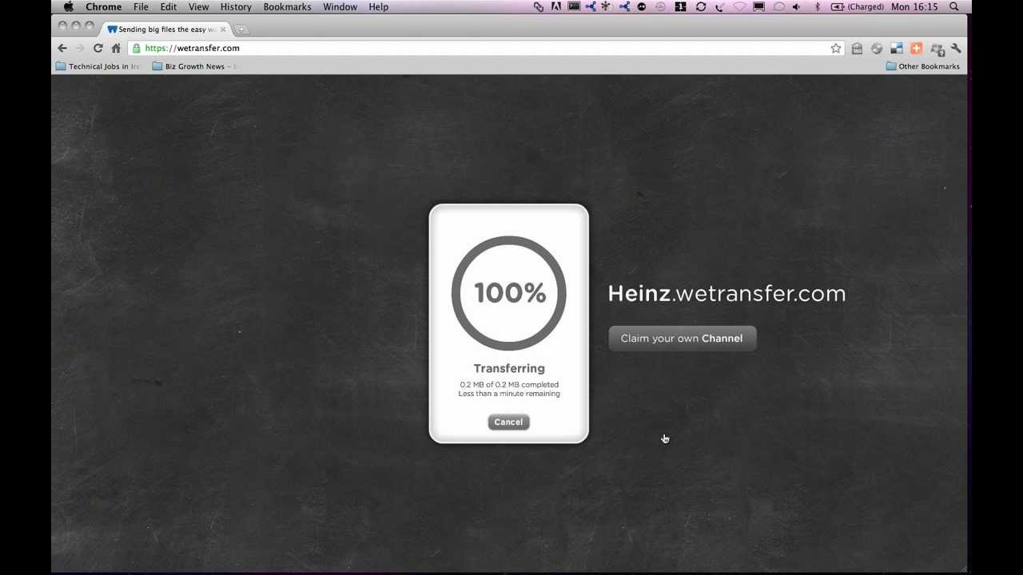1023x575 pixels.
Task: Click 'Claim your own Channel' button
Action: tap(682, 339)
